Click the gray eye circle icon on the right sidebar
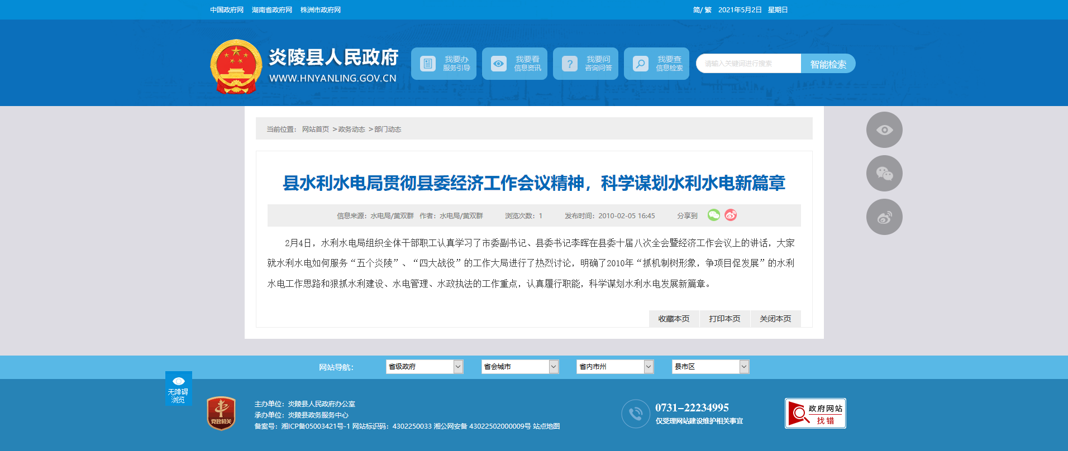Viewport: 1068px width, 451px height. 884,130
